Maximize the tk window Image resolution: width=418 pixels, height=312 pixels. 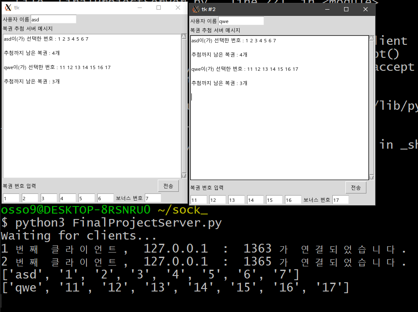click(159, 8)
